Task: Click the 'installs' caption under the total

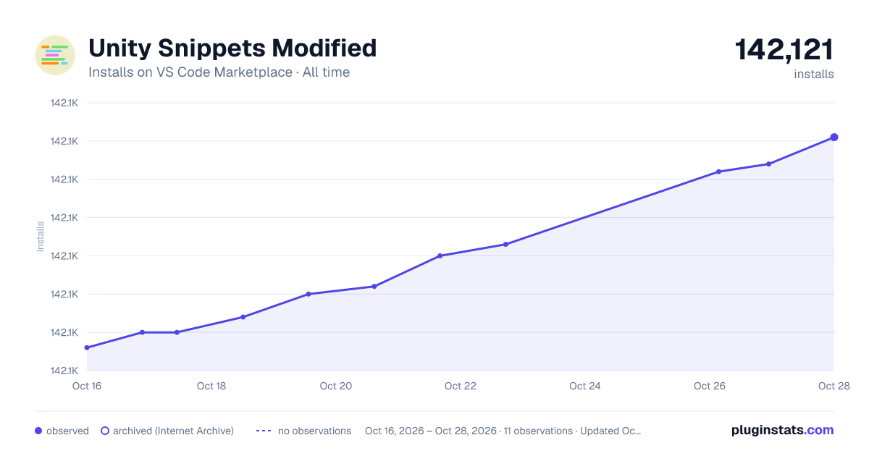Action: 814,74
